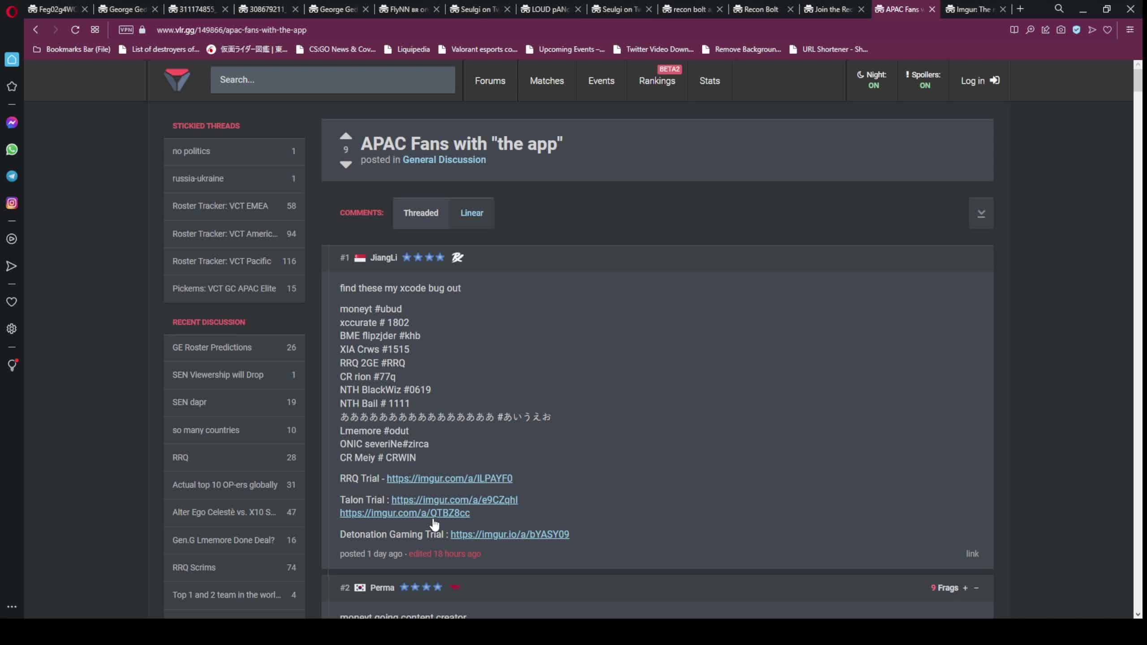
Task: Open Matches section
Action: (x=547, y=81)
